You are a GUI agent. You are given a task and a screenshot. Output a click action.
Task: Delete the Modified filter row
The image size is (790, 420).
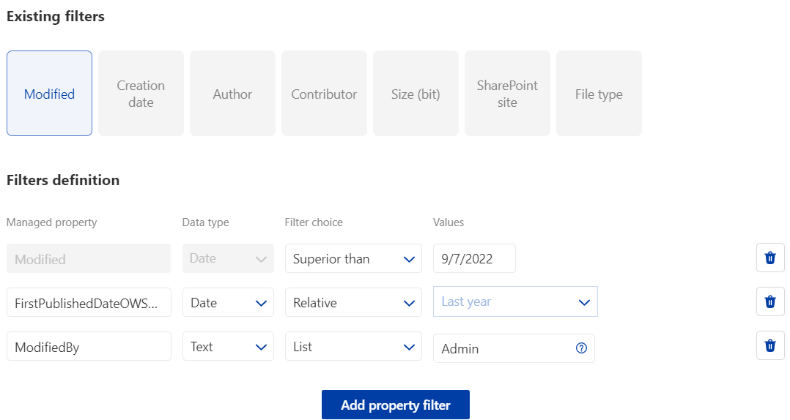point(769,258)
